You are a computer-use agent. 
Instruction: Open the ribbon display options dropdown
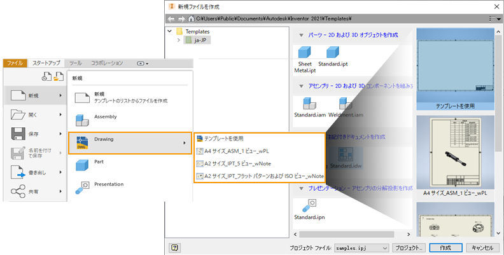point(143,63)
